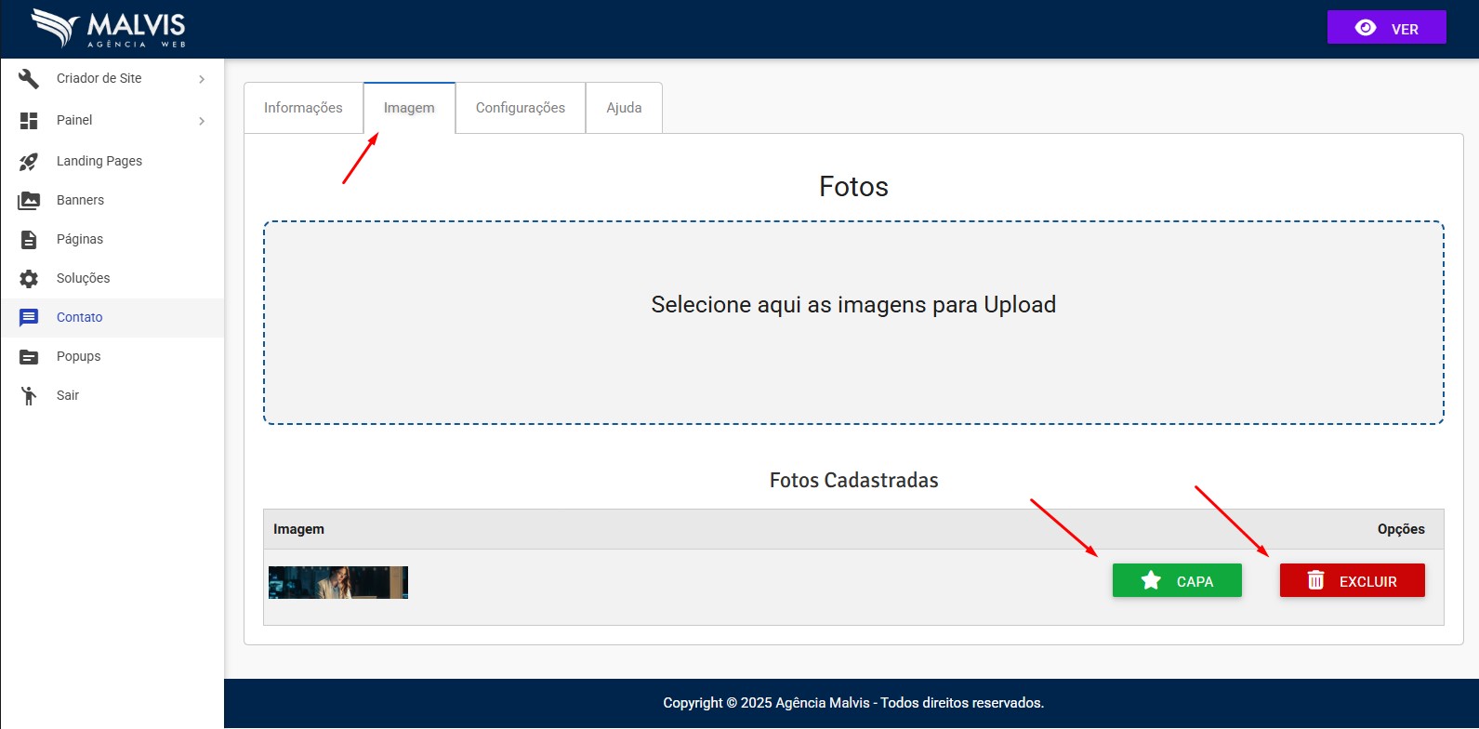Expand the Painel submenu arrow
Image resolution: width=1479 pixels, height=729 pixels.
(202, 121)
